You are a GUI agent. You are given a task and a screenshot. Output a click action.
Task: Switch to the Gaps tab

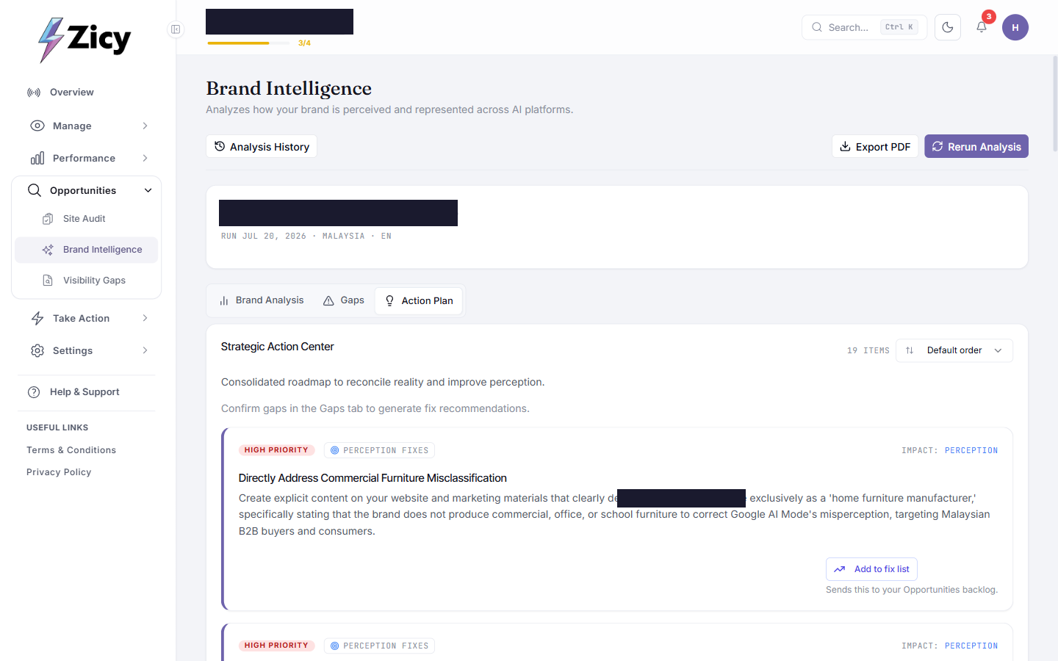[344, 300]
